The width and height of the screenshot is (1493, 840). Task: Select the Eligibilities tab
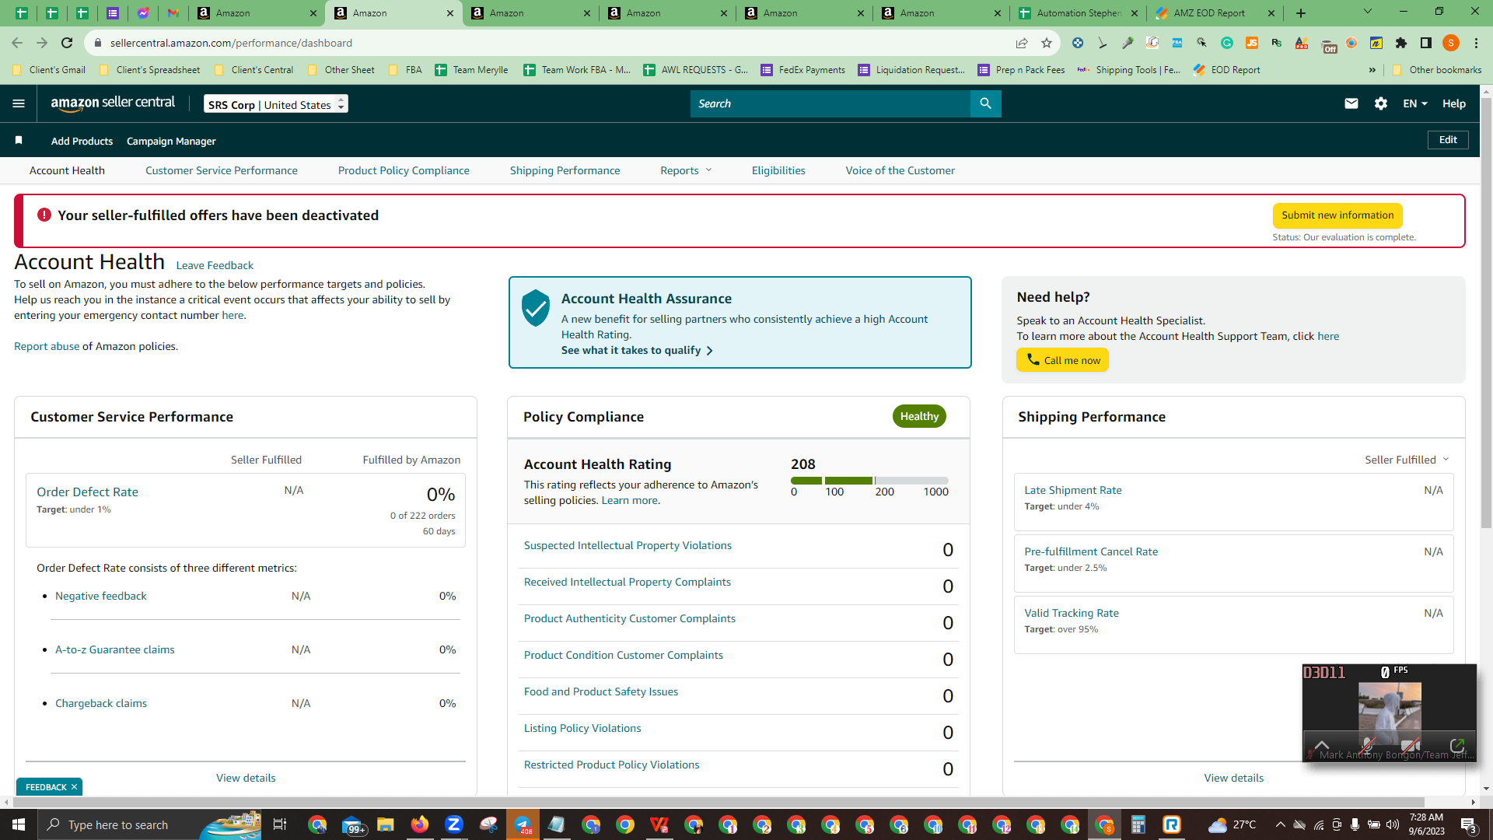778,170
